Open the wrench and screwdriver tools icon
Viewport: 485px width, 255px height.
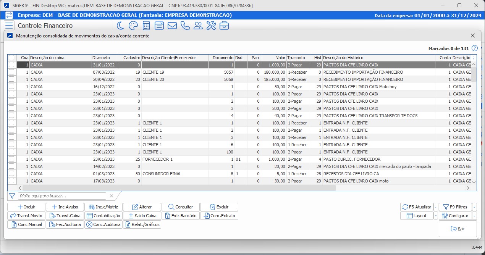click(211, 26)
